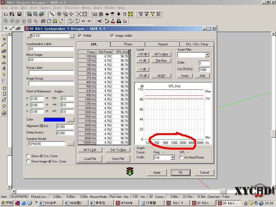
Task: Open the Tools menu
Action: (57, 8)
